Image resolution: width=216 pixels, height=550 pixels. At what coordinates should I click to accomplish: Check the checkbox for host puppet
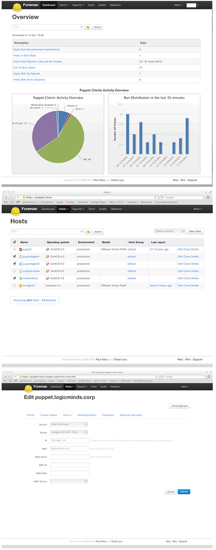(15, 250)
